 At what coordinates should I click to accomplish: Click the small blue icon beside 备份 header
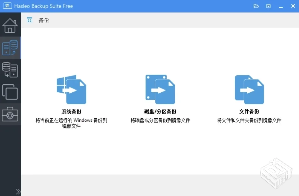click(30, 20)
